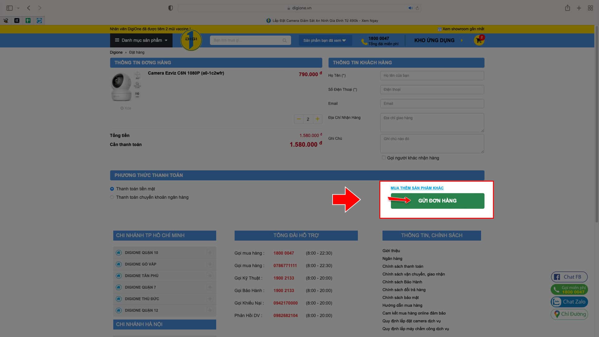Follow MUA THÊM SẢN PHẨM KHÁC link
The height and width of the screenshot is (337, 599).
point(417,188)
